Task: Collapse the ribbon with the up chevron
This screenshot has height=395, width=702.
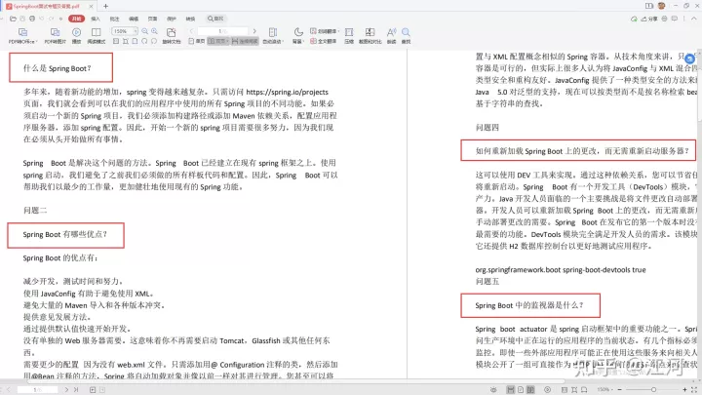Action: [x=694, y=19]
